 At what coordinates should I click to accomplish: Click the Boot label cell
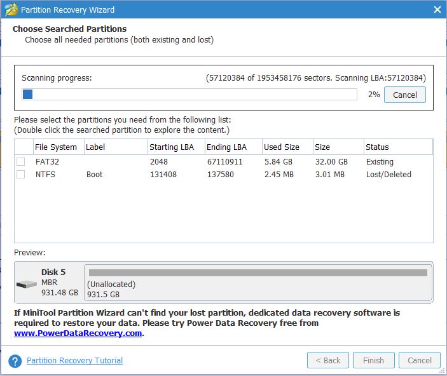pyautogui.click(x=94, y=174)
